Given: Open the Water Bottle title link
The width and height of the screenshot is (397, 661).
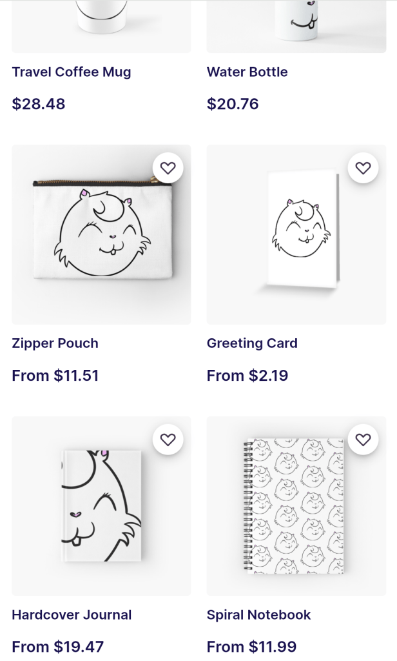Looking at the screenshot, I should [x=247, y=72].
